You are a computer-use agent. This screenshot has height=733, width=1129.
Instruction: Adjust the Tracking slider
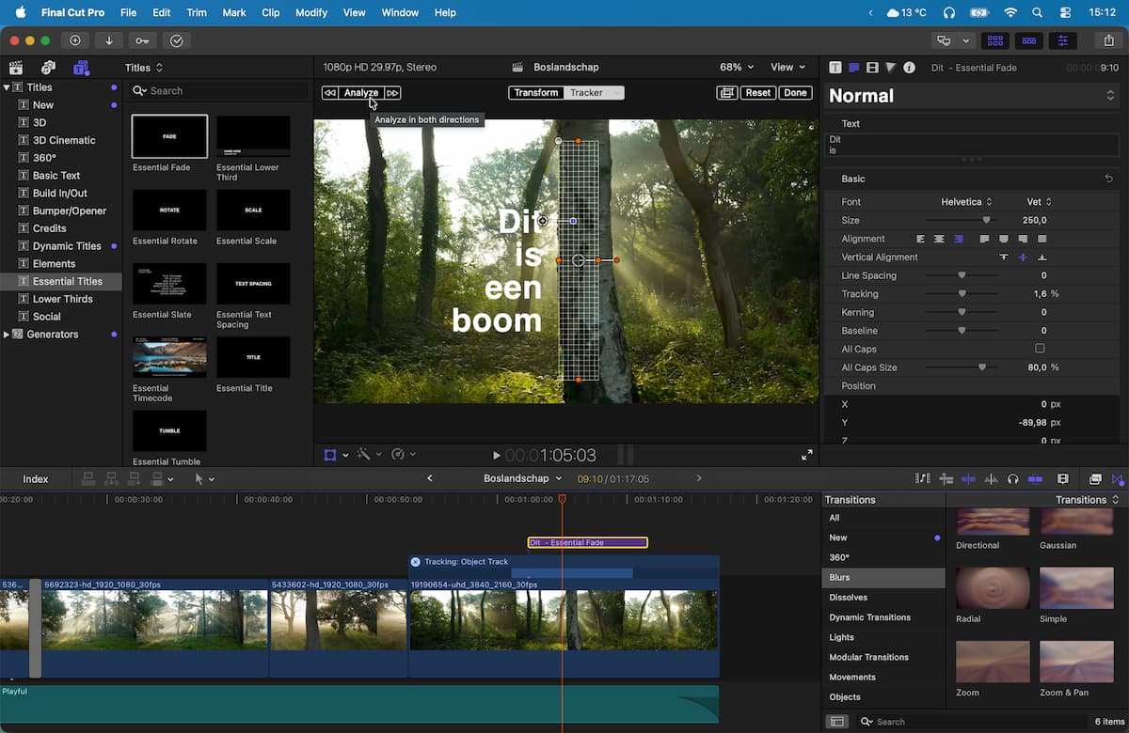point(962,294)
